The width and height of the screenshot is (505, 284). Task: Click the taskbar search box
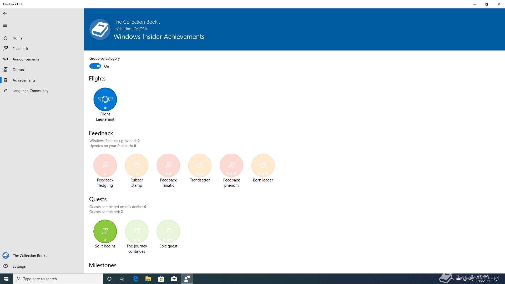pyautogui.click(x=58, y=279)
